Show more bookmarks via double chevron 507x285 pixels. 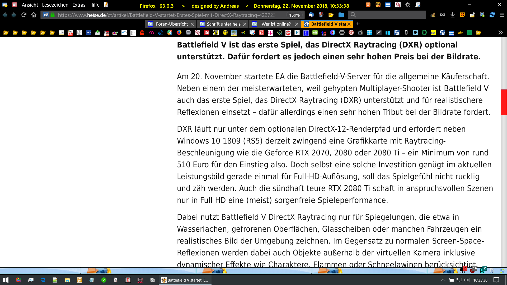click(500, 33)
